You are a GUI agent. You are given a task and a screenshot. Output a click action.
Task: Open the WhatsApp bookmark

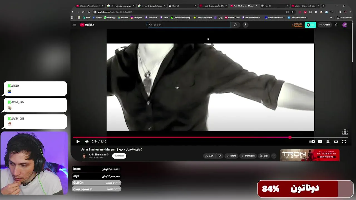(x=110, y=17)
